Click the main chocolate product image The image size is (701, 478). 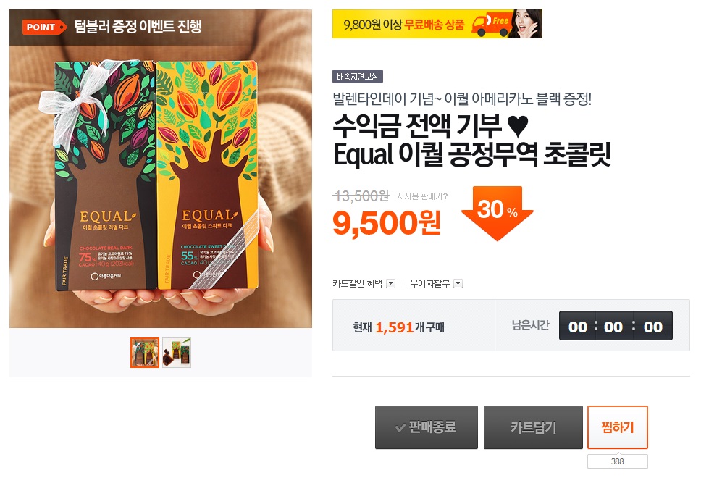(161, 169)
